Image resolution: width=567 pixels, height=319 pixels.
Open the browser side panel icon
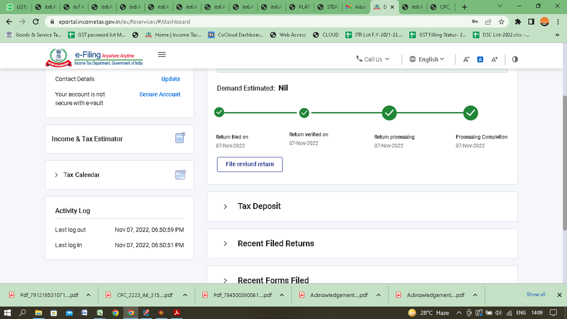click(x=531, y=22)
